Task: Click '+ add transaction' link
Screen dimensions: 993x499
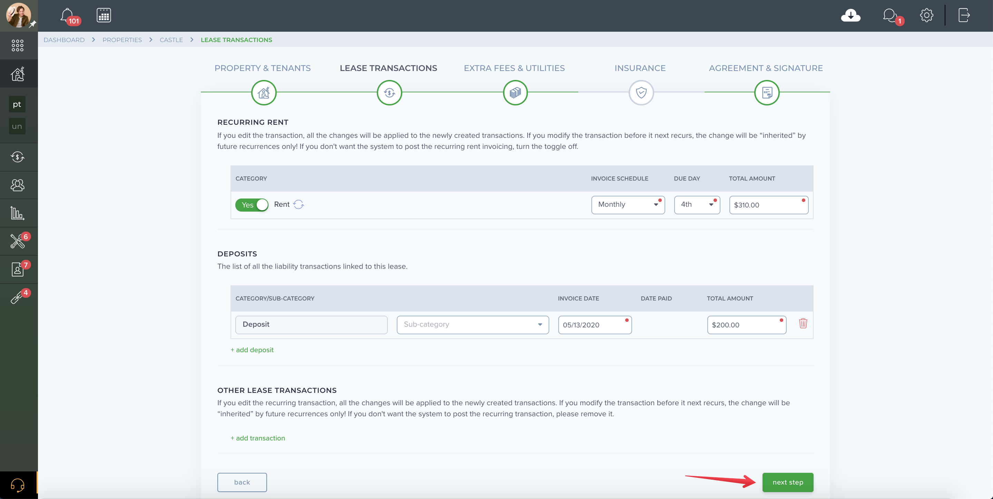Action: point(257,438)
